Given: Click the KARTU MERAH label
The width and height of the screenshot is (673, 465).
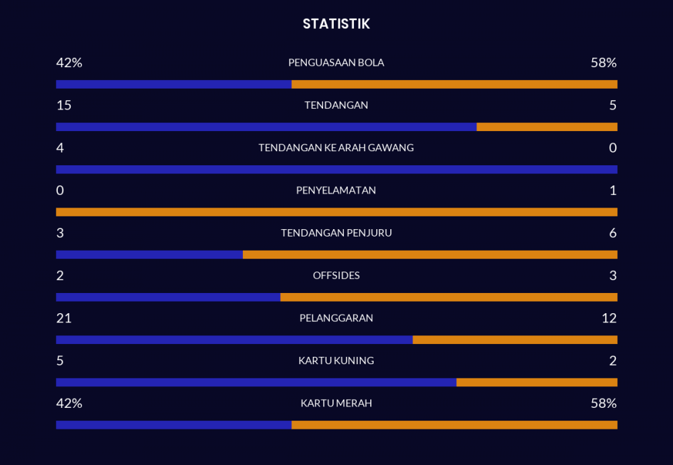Looking at the screenshot, I should (336, 403).
